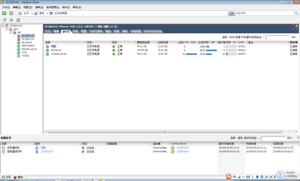Viewport: 300px width, 181px height.
Task: Select VCenter server VM in inventory tree
Action: point(29,49)
